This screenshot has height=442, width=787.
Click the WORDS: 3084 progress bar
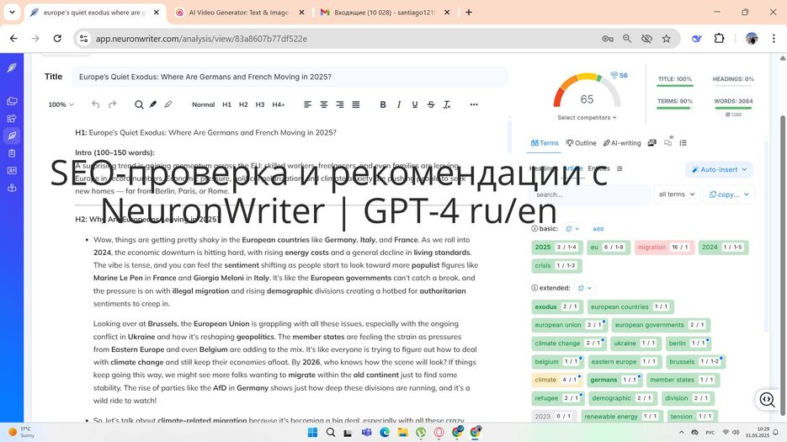(733, 109)
